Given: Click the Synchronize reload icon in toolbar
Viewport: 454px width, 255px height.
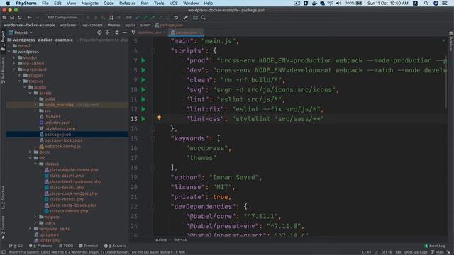Looking at the screenshot, I should [20, 18].
